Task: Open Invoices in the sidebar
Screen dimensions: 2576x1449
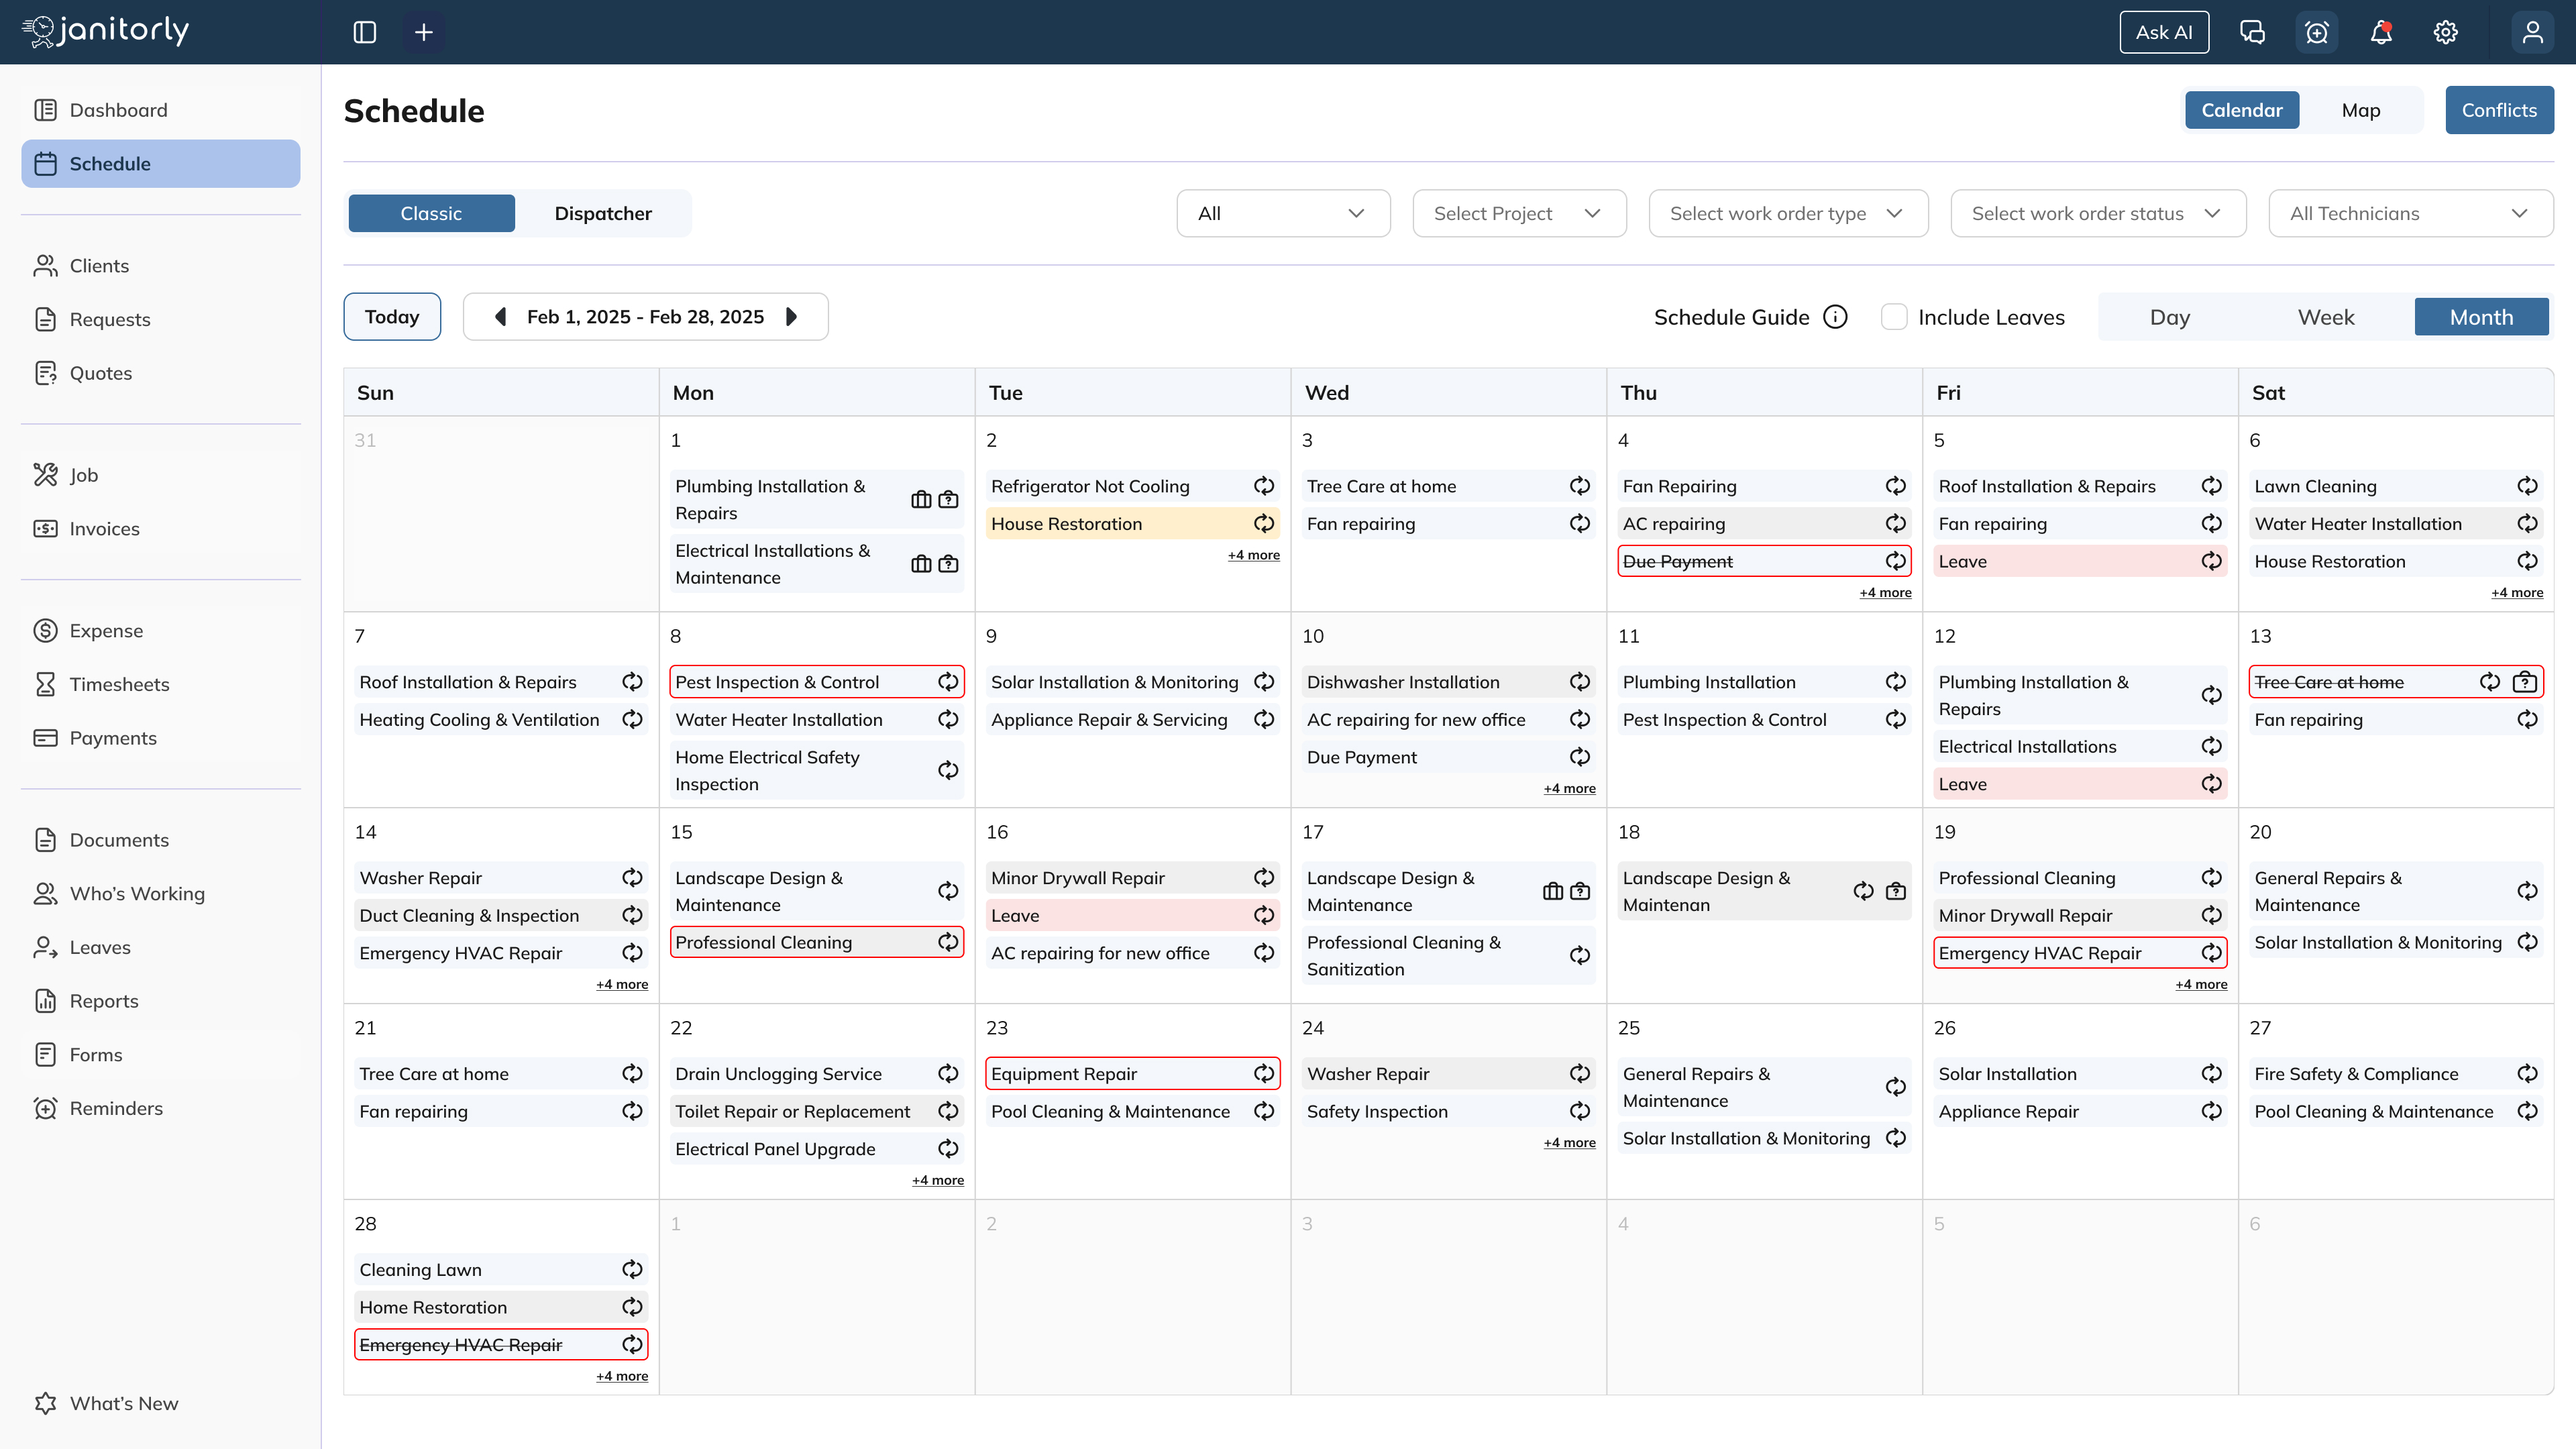Action: 160,529
